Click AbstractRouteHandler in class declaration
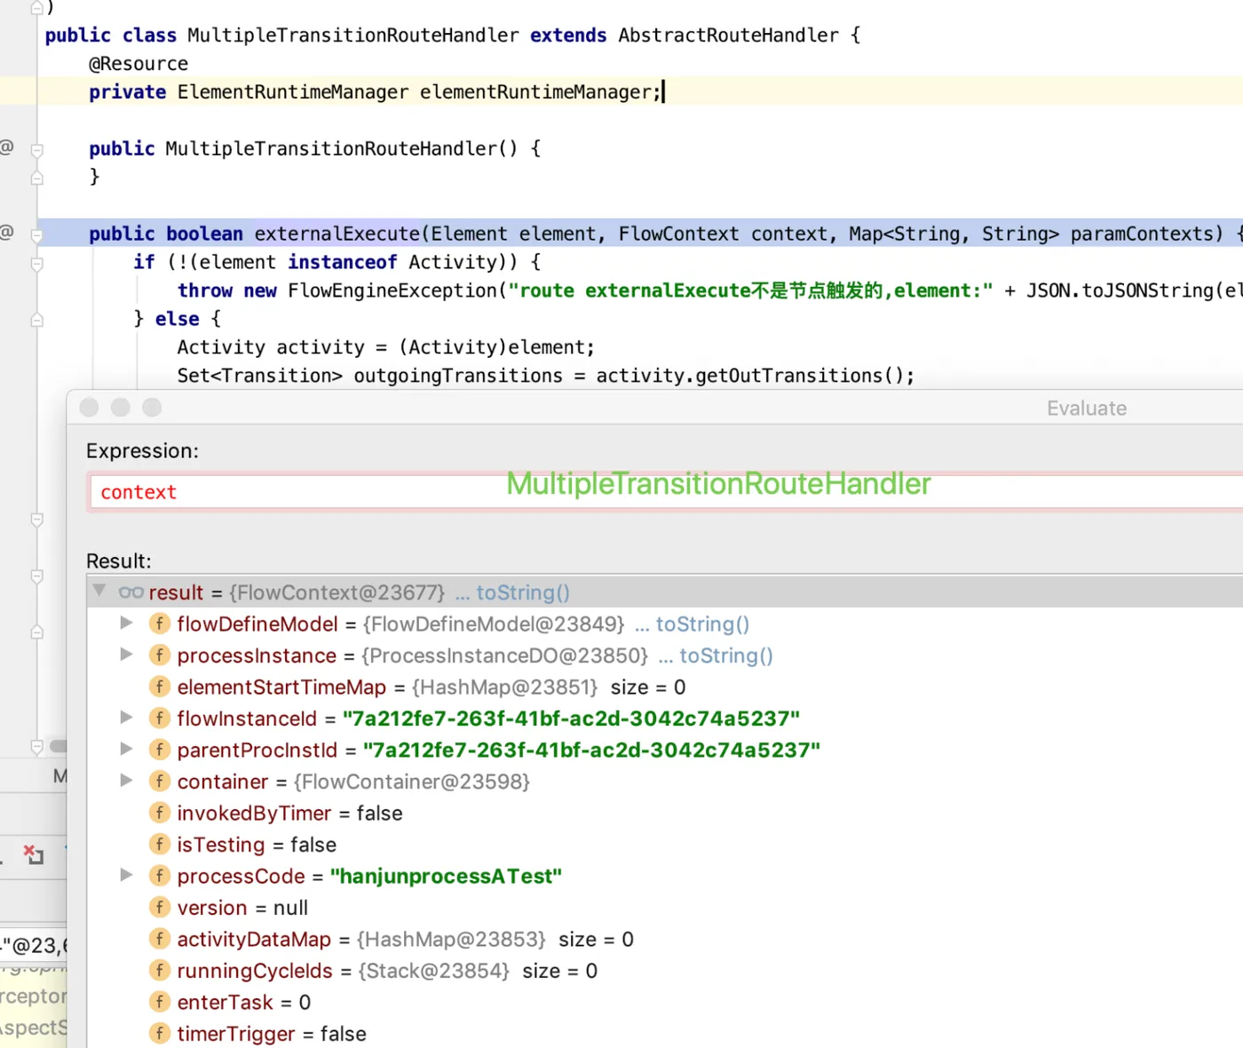1243x1048 pixels. (x=728, y=36)
